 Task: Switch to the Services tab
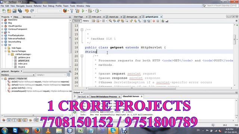(x=27, y=17)
